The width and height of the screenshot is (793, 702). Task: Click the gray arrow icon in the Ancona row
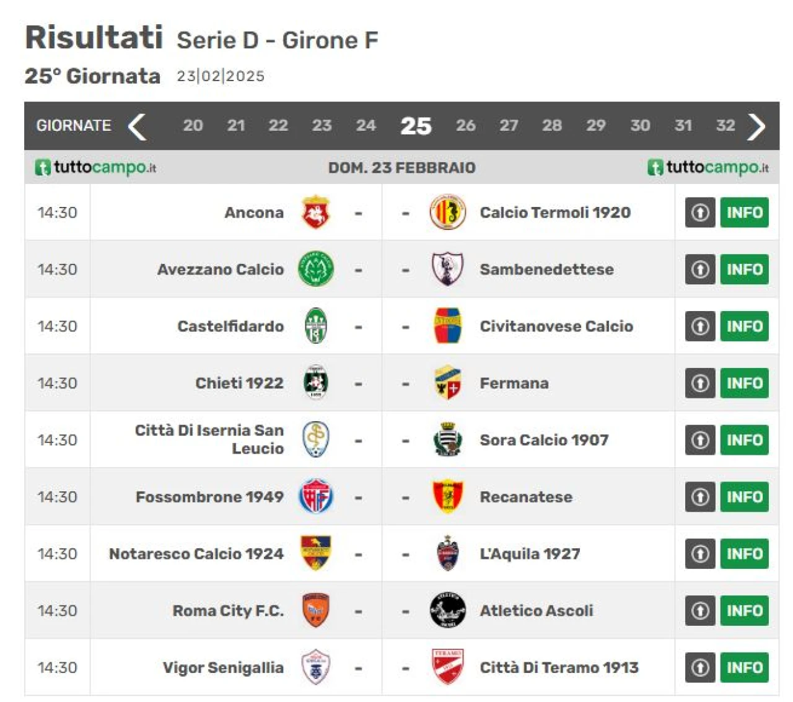click(x=700, y=213)
